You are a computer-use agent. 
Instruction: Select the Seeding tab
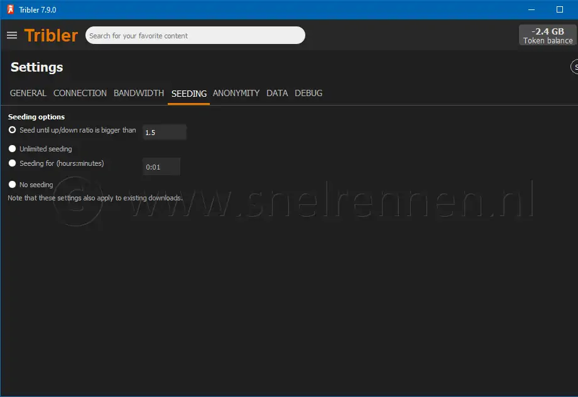[188, 94]
